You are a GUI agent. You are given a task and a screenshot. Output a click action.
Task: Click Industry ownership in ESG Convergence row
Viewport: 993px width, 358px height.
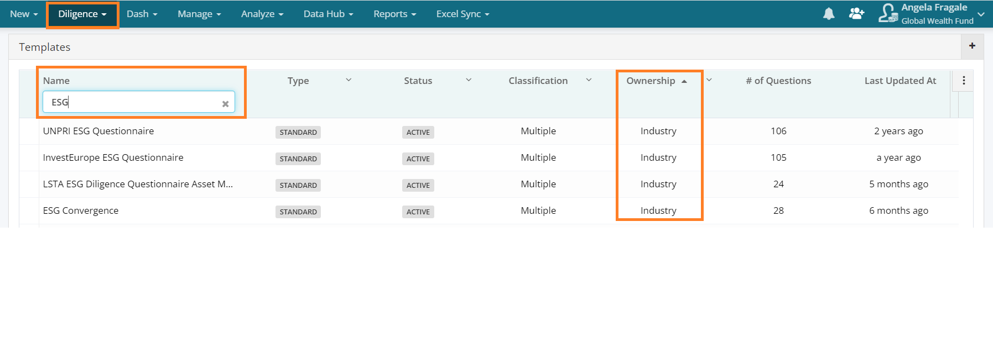coord(658,210)
